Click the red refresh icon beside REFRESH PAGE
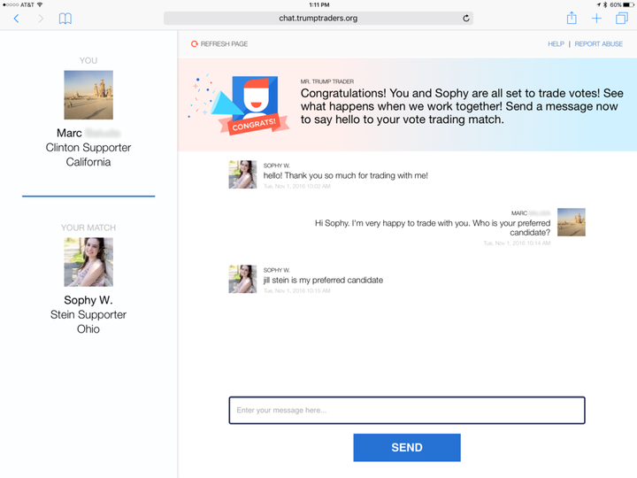The image size is (637, 478). tap(195, 44)
